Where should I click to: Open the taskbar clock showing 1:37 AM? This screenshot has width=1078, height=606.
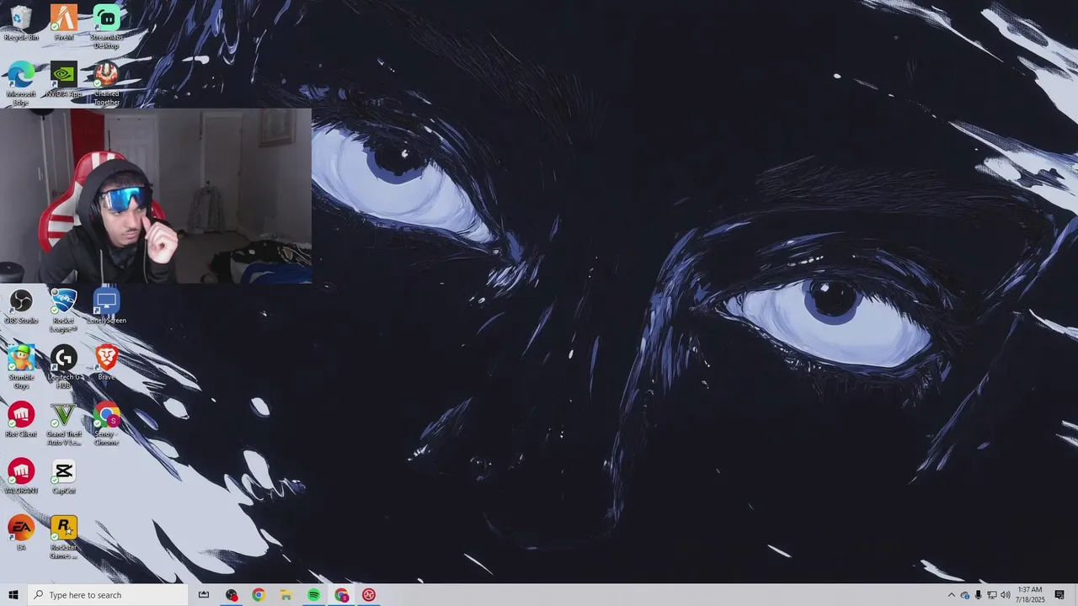coord(1030,595)
